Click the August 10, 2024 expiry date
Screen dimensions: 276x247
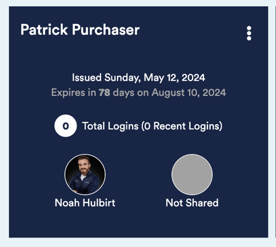tap(189, 93)
